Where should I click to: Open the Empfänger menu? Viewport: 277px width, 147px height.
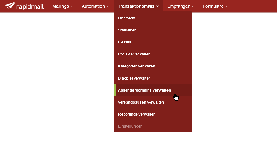click(x=181, y=6)
